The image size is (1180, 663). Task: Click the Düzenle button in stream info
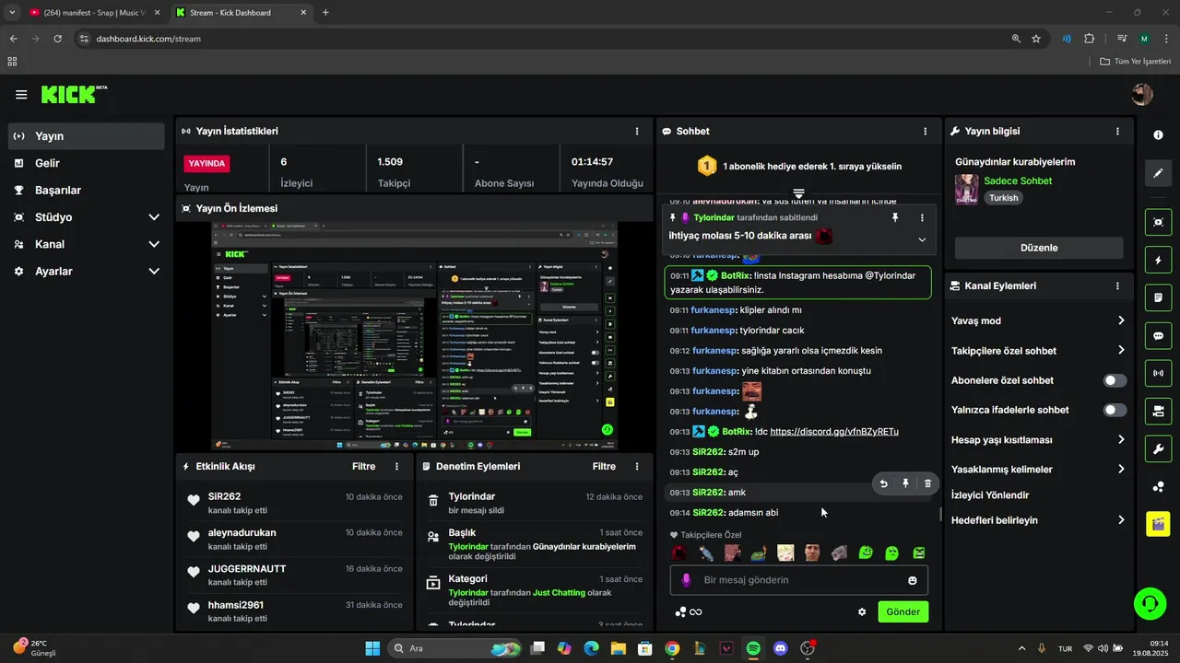coord(1039,248)
